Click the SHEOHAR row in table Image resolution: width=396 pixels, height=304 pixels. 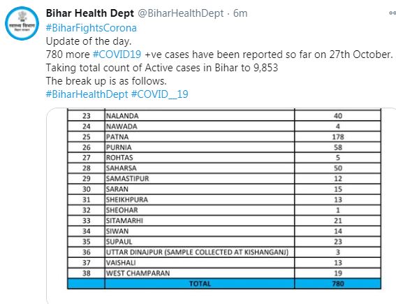224,210
